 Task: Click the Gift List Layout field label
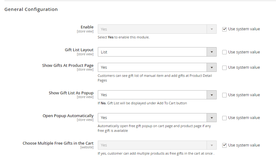(x=79, y=50)
